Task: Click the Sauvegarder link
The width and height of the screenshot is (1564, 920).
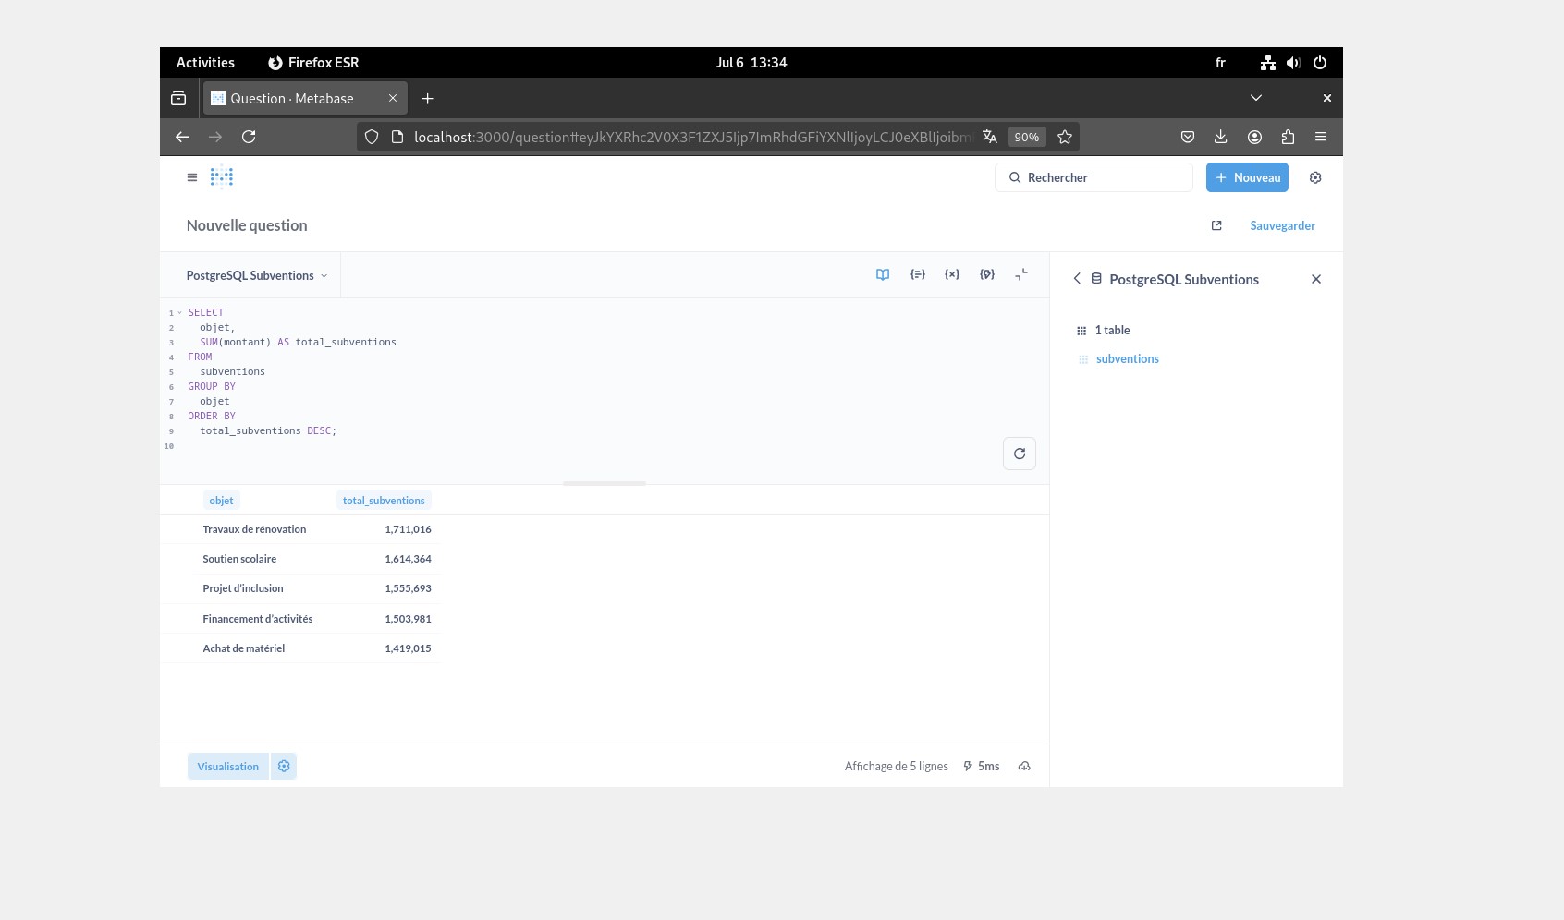Action: 1282,225
